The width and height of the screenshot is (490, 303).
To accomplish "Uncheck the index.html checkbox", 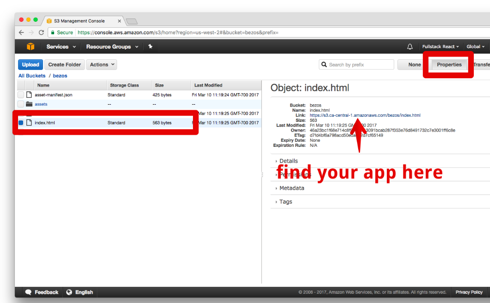I will pos(21,123).
